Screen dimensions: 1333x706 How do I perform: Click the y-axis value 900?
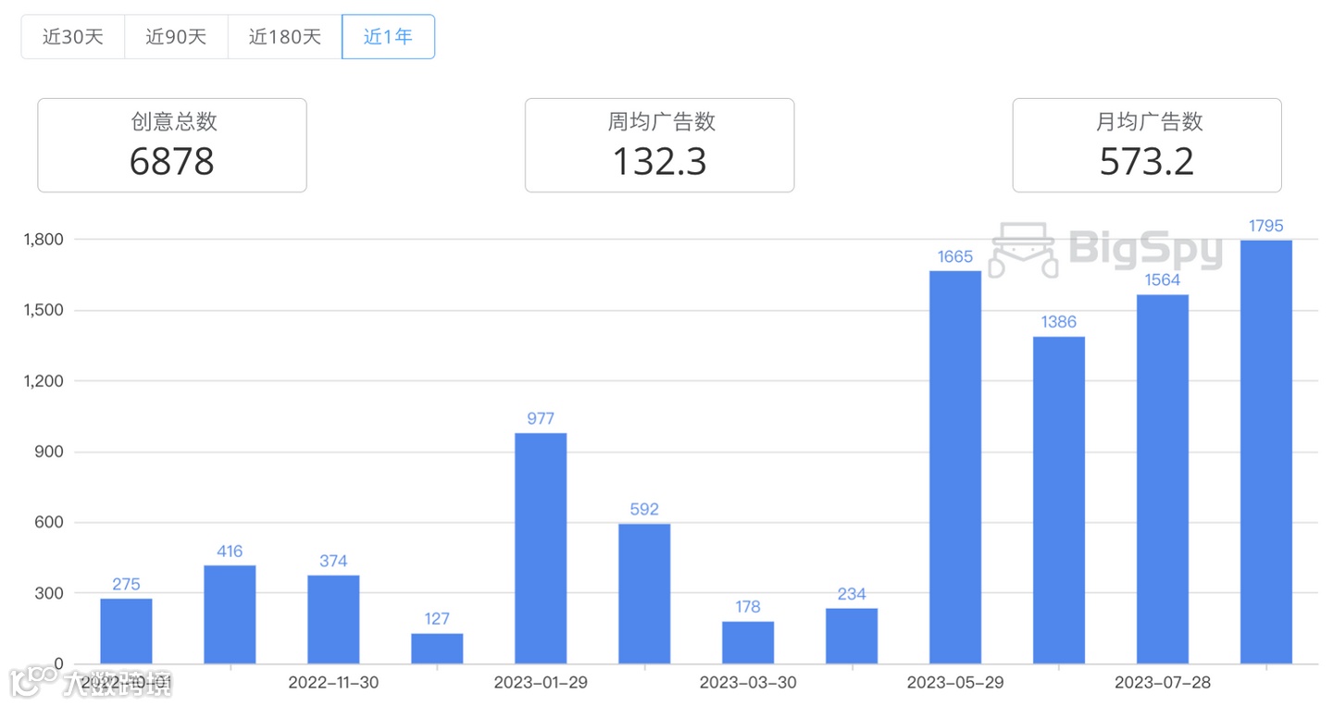coord(50,452)
